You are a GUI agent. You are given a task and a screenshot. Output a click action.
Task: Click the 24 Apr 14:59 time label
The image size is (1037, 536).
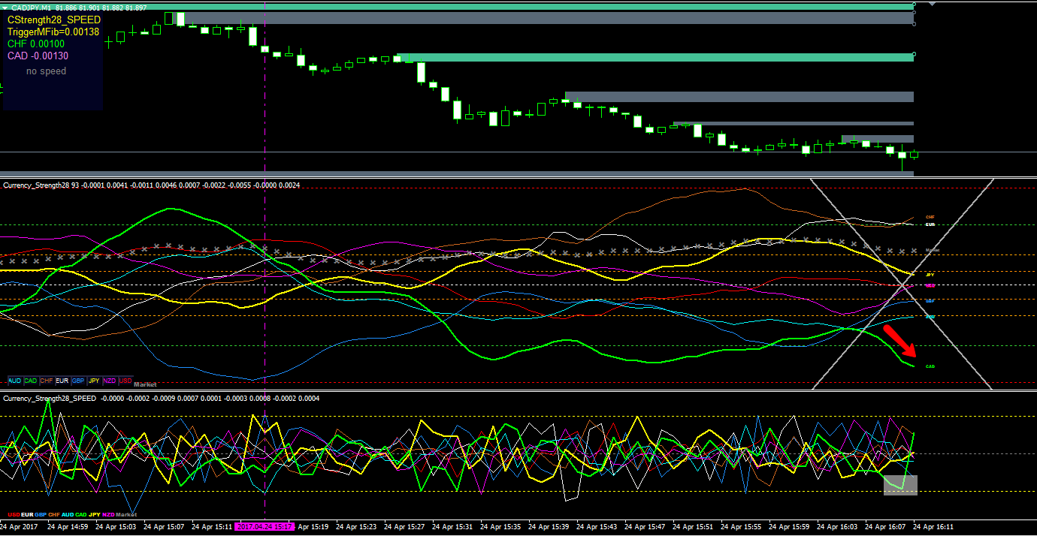pos(68,527)
